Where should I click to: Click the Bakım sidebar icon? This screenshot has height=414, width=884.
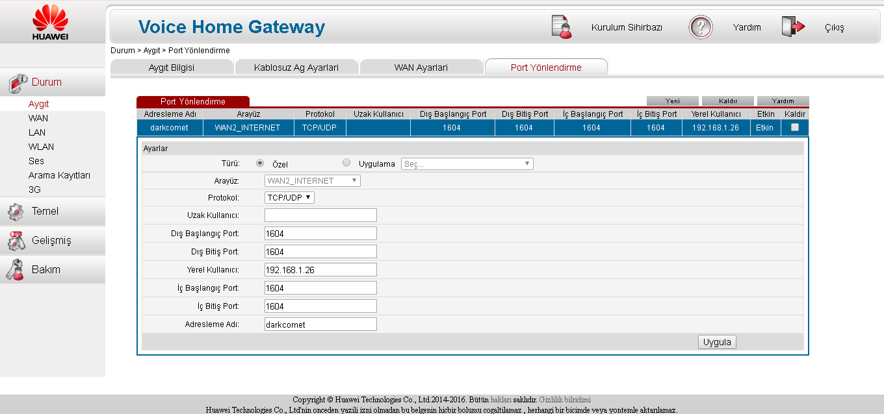(x=16, y=269)
